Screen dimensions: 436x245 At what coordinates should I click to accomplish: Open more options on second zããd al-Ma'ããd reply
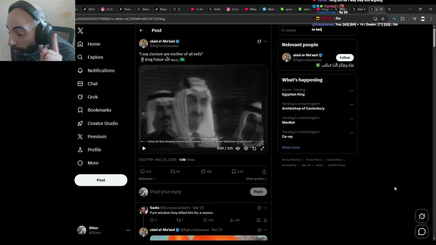tap(265, 230)
